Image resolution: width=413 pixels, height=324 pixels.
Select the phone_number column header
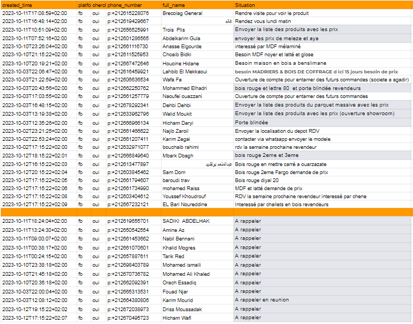pyautogui.click(x=134, y=5)
